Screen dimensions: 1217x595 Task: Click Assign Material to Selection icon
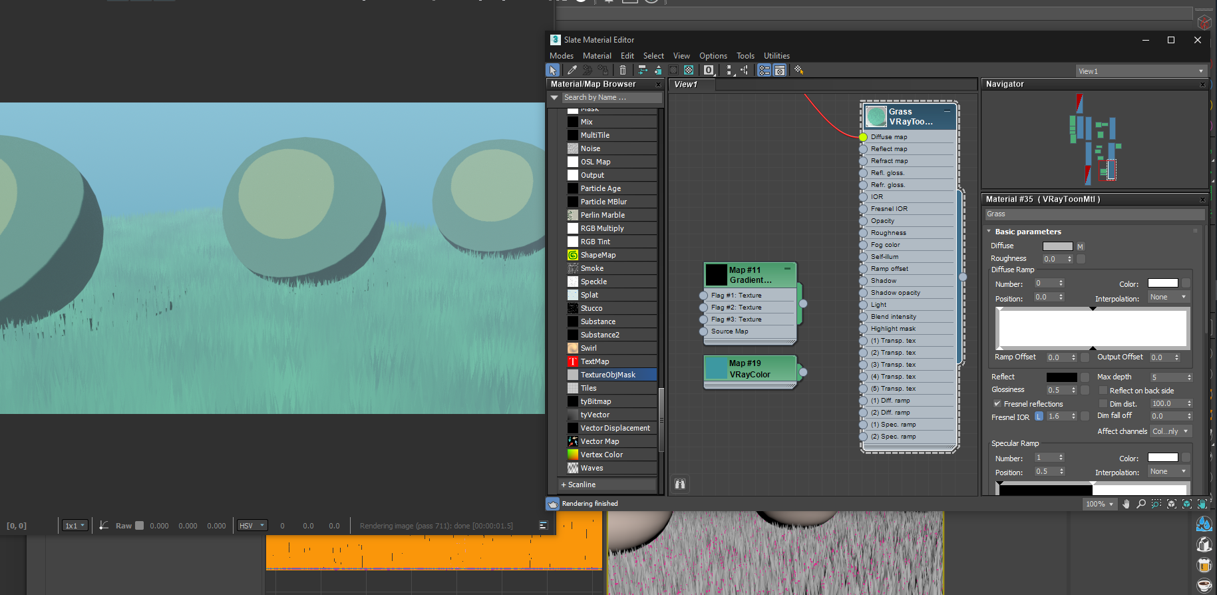(x=604, y=70)
